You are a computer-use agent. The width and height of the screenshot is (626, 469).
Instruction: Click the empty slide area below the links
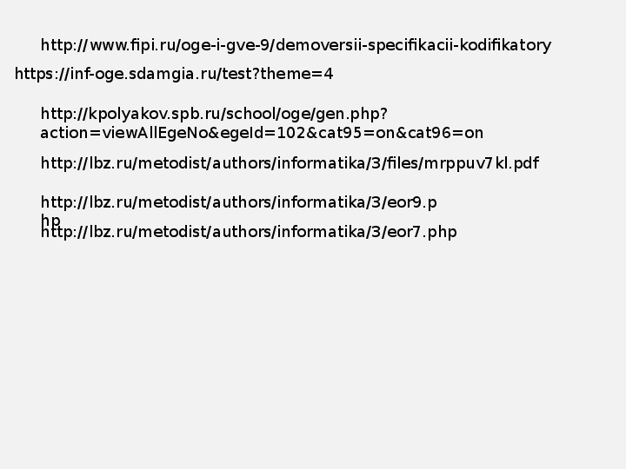[313, 351]
